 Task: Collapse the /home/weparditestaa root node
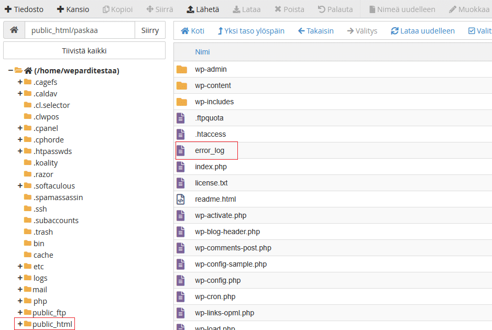10,70
